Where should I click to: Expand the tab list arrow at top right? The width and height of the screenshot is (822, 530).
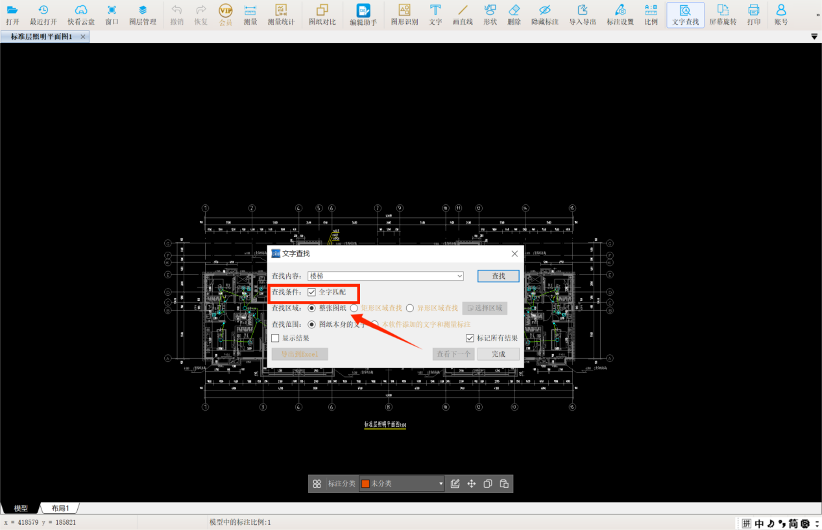(x=814, y=37)
